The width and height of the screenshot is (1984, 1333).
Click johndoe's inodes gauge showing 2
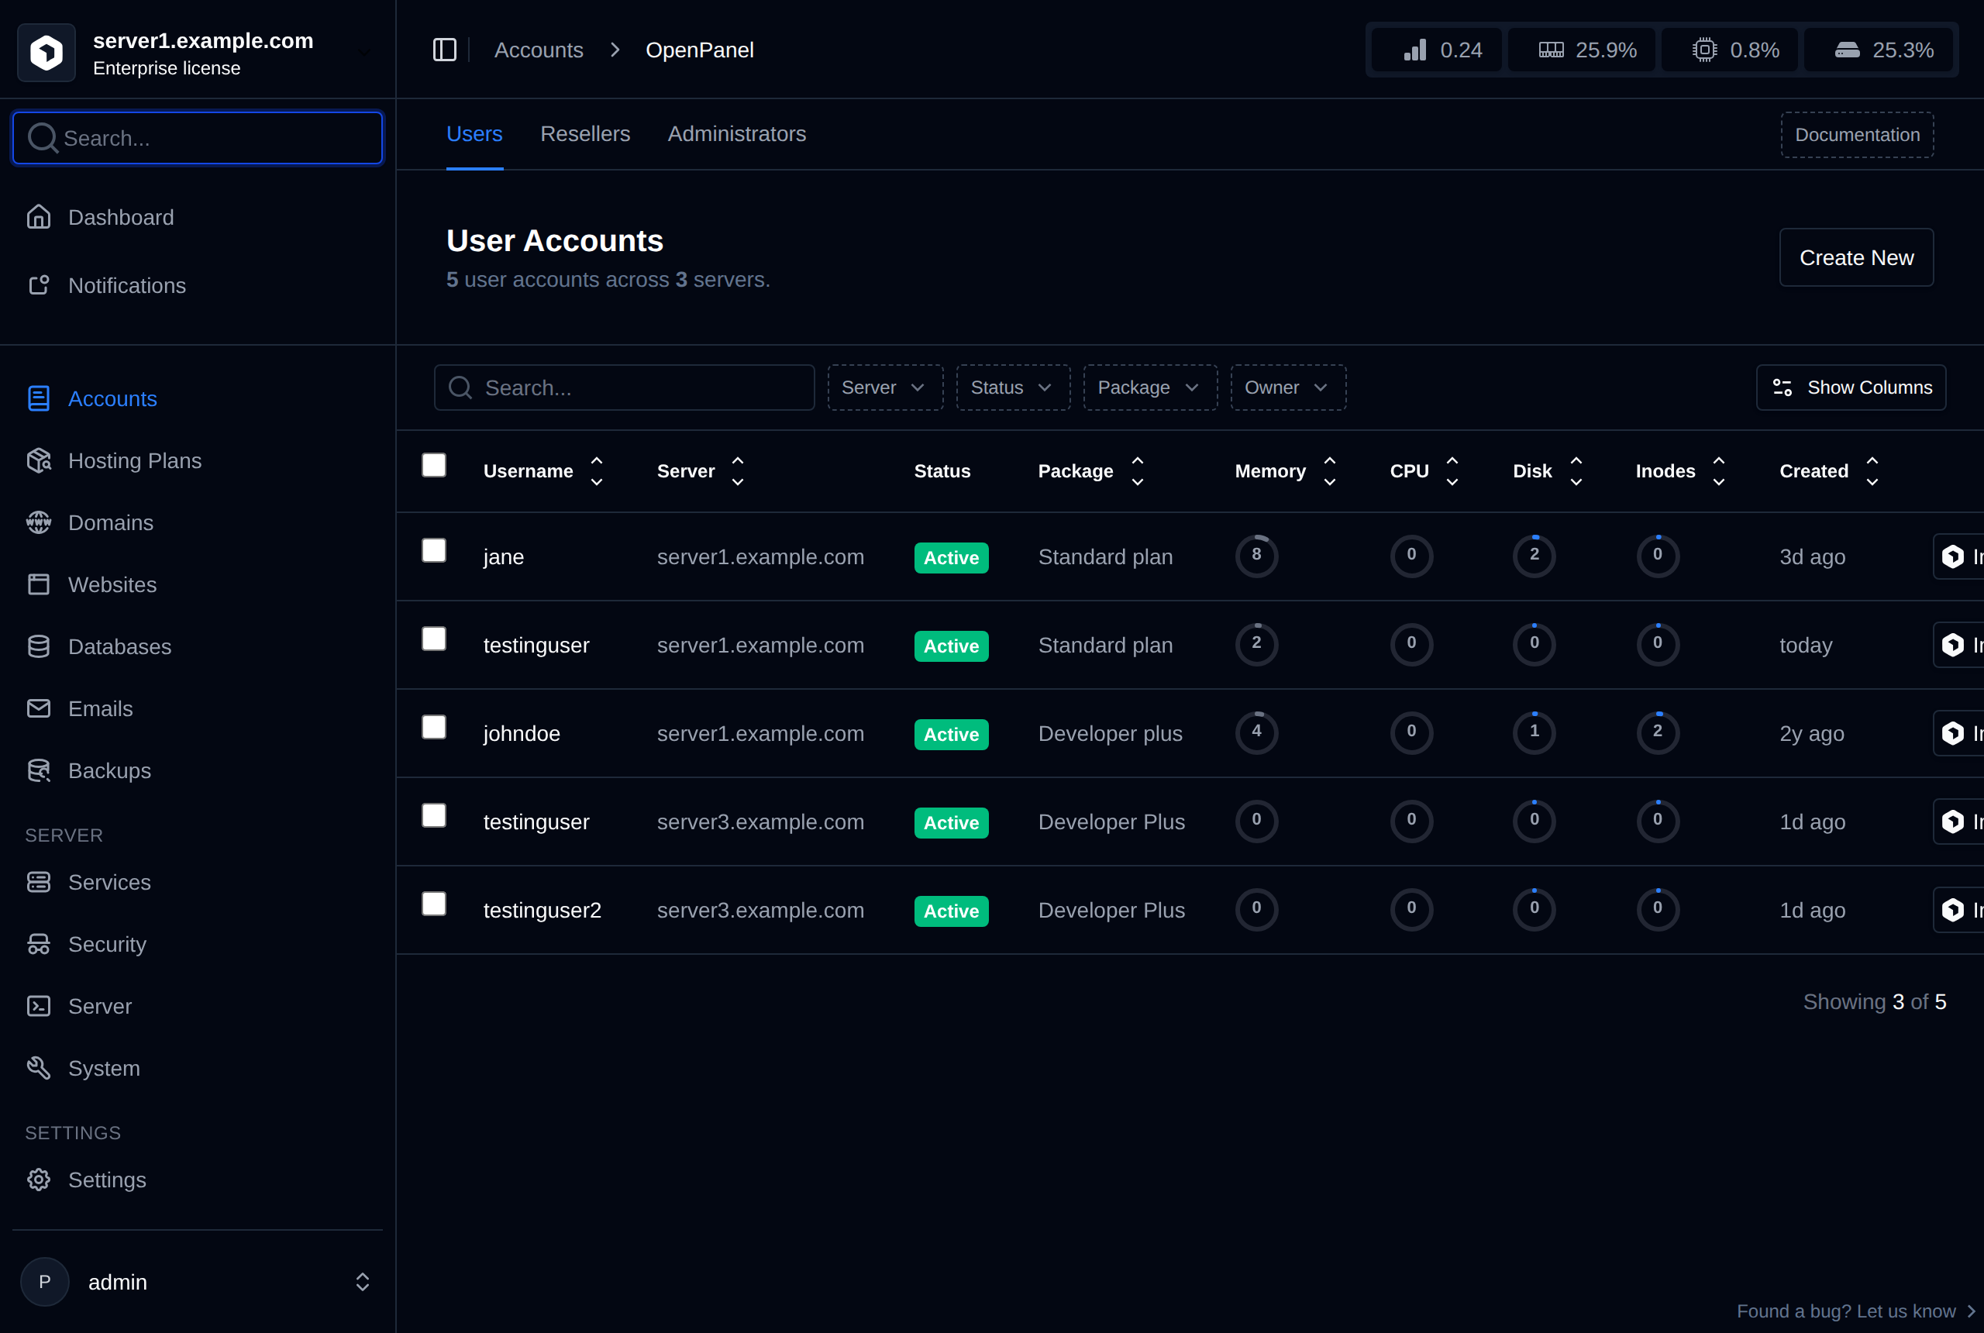pos(1658,733)
